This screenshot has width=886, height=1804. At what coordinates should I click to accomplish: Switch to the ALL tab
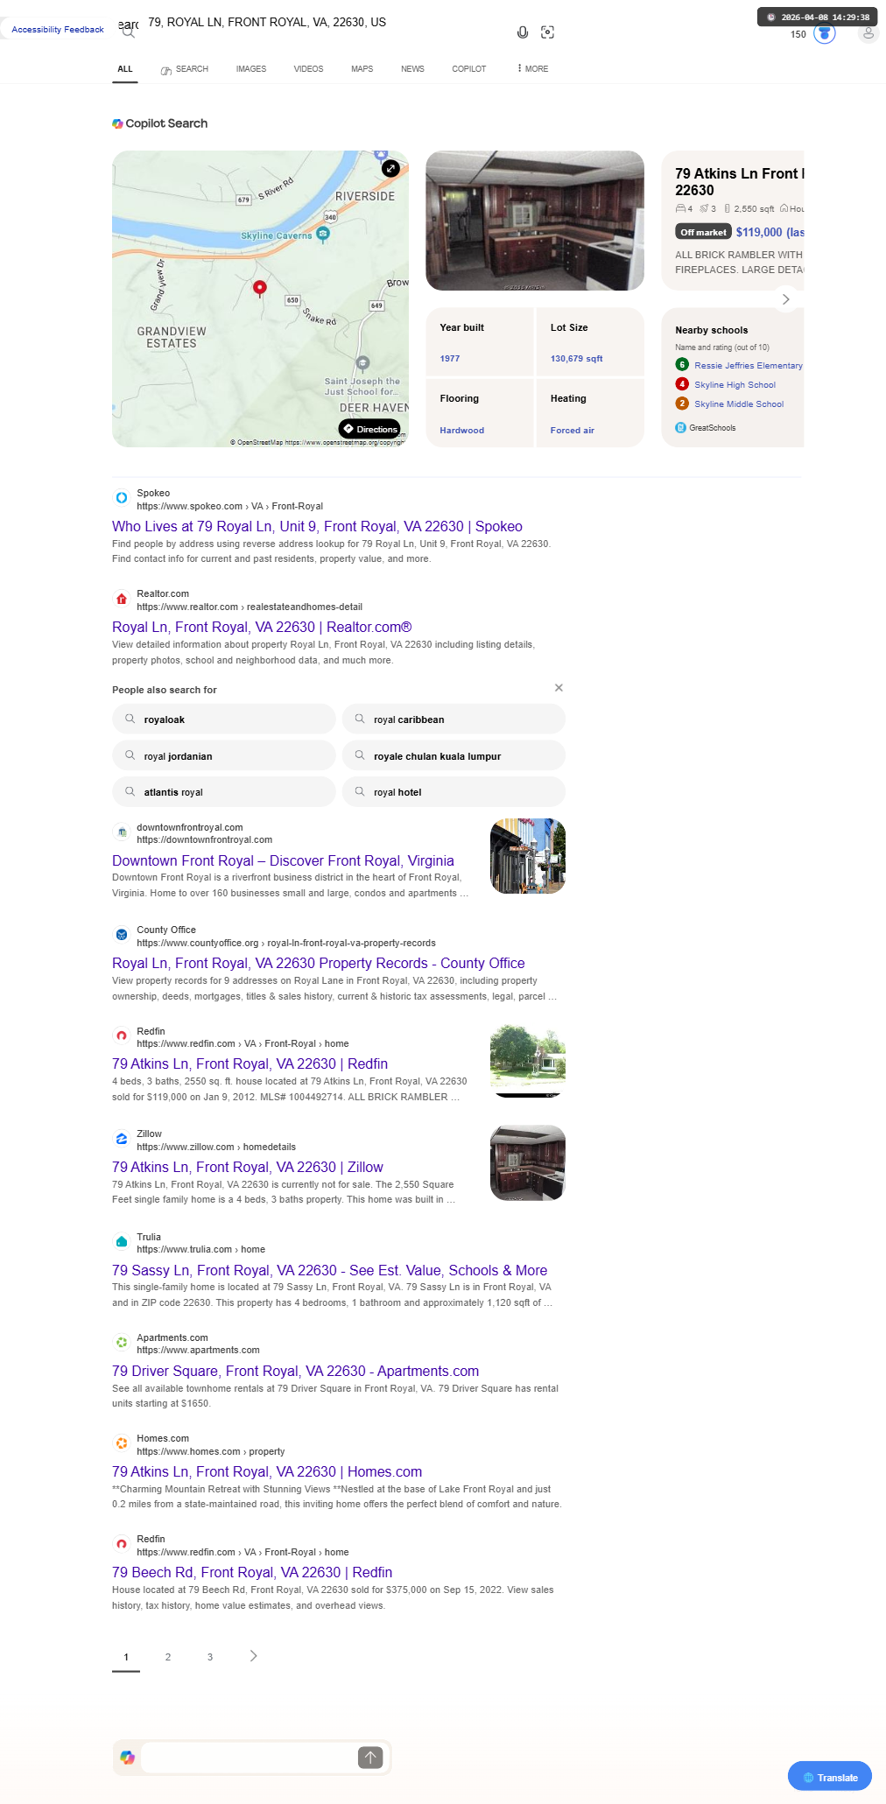(125, 68)
